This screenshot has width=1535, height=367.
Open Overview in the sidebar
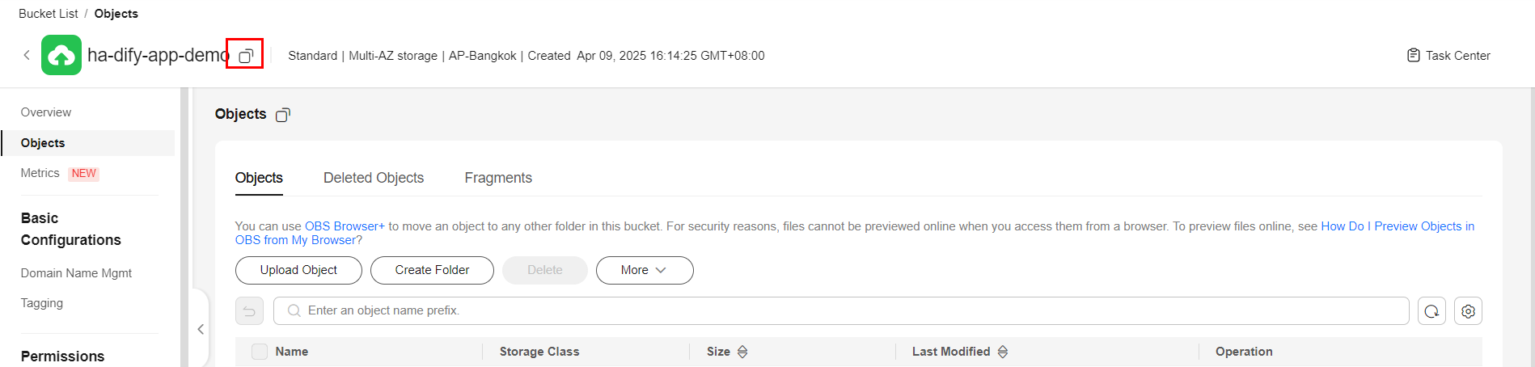46,112
